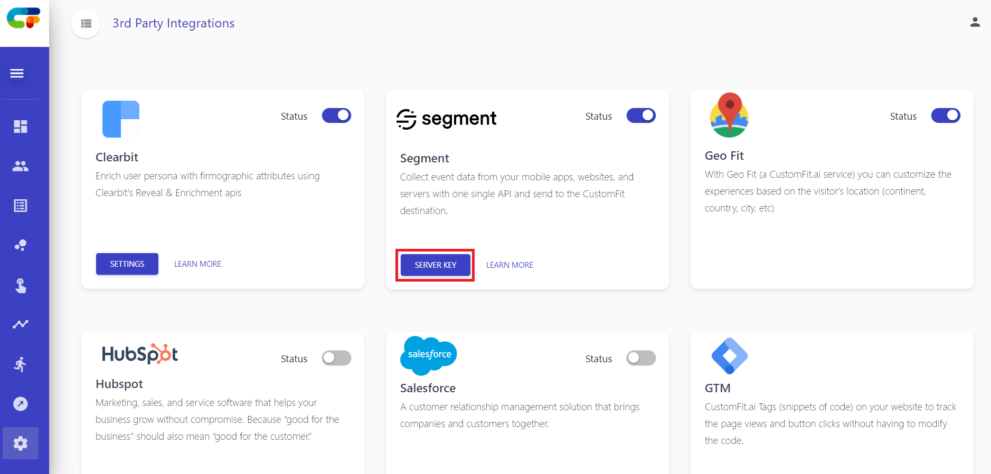This screenshot has width=991, height=474.
Task: Disable the Clearbit status toggle
Action: point(337,115)
